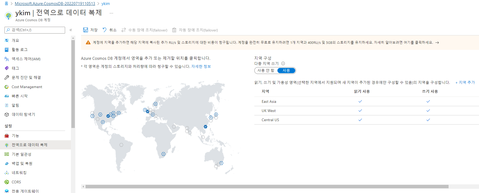Click the 자세한 정보 link
Screen dimensions: 479x193
(x=201, y=66)
